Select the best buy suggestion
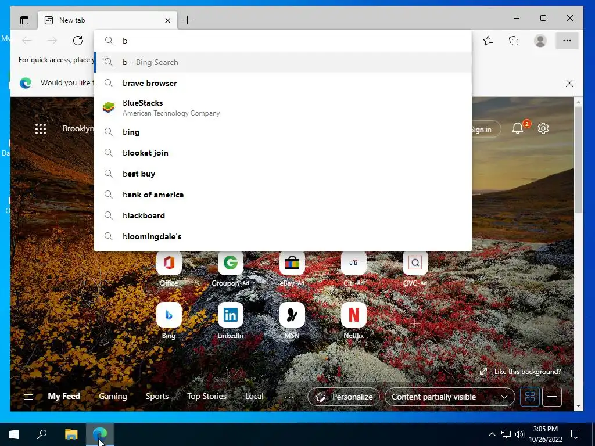 [283, 174]
